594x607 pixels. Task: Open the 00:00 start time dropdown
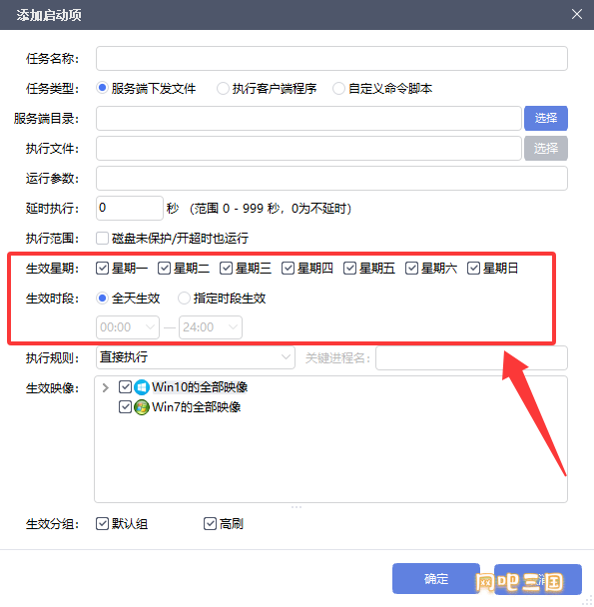[x=128, y=327]
